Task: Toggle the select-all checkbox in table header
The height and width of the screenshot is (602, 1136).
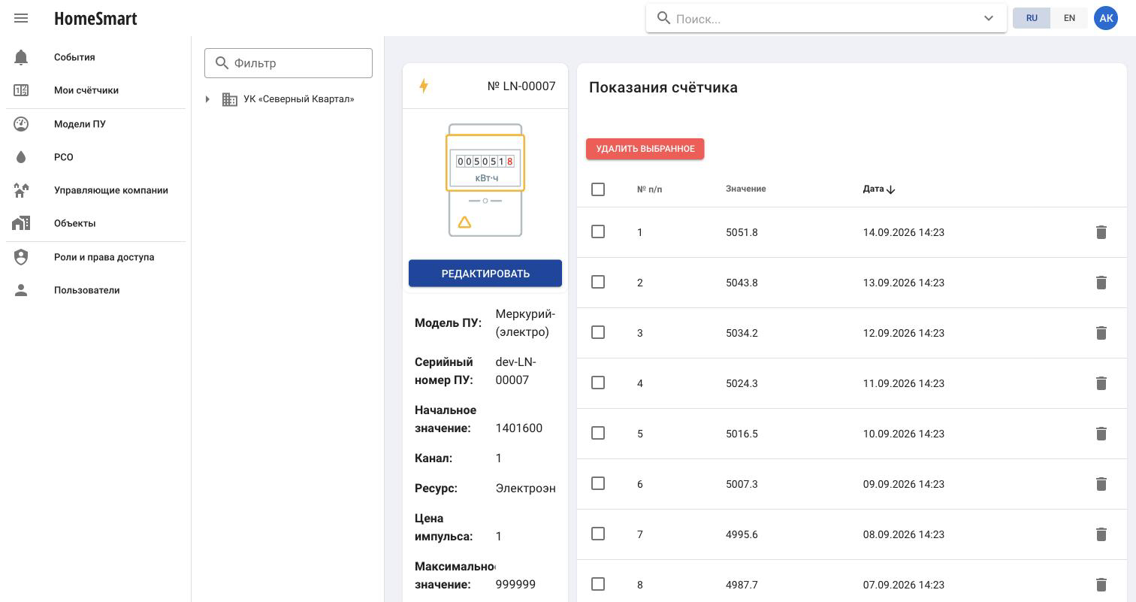Action: coord(598,189)
